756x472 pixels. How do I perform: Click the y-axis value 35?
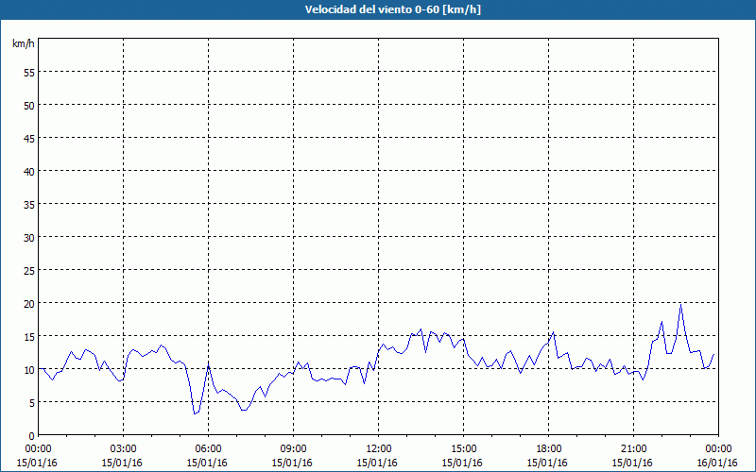29,205
